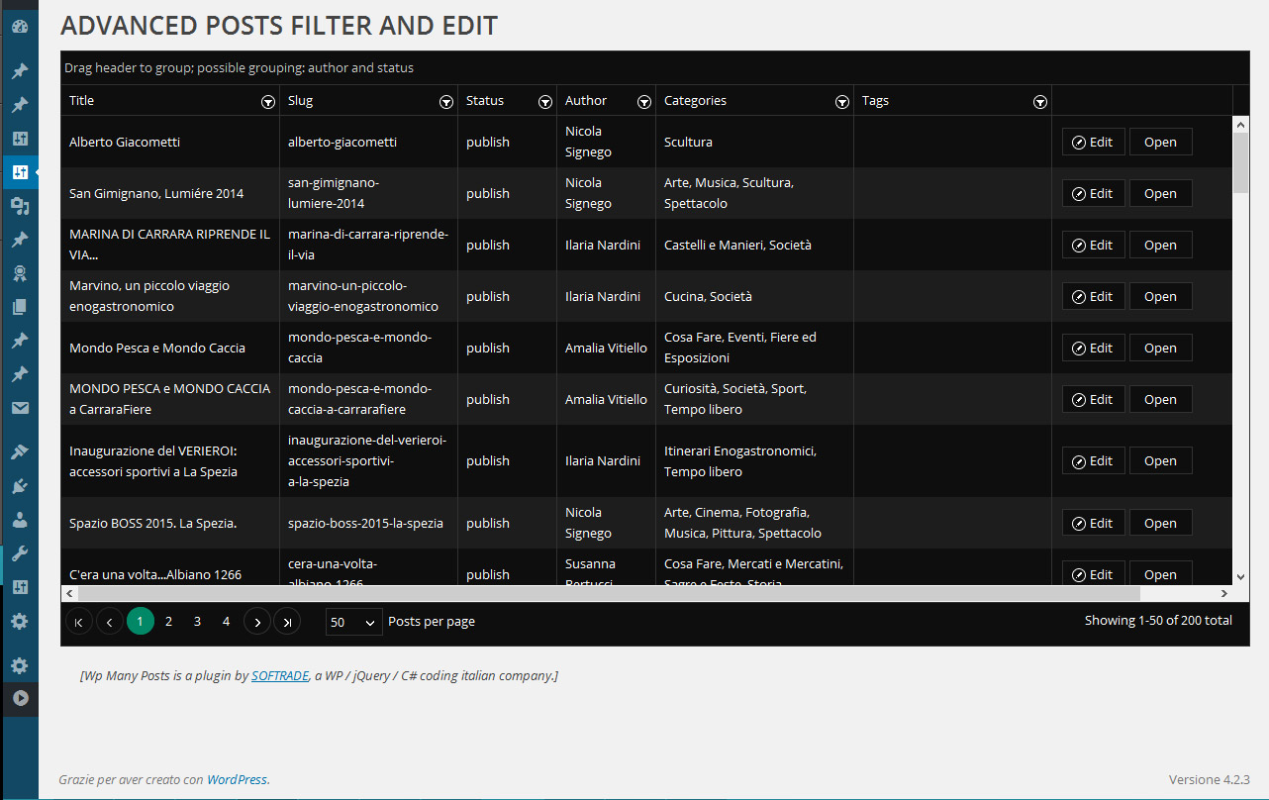The width and height of the screenshot is (1269, 800).
Task: Edit the C'era una volta...Albiano 1266 post
Action: coord(1093,574)
